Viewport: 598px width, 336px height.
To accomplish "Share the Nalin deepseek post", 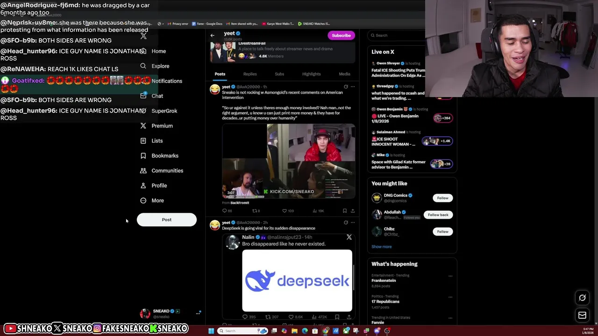I will click(349, 317).
